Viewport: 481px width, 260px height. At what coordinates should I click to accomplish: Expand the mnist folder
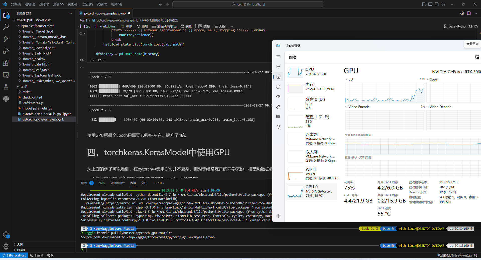click(x=44, y=92)
